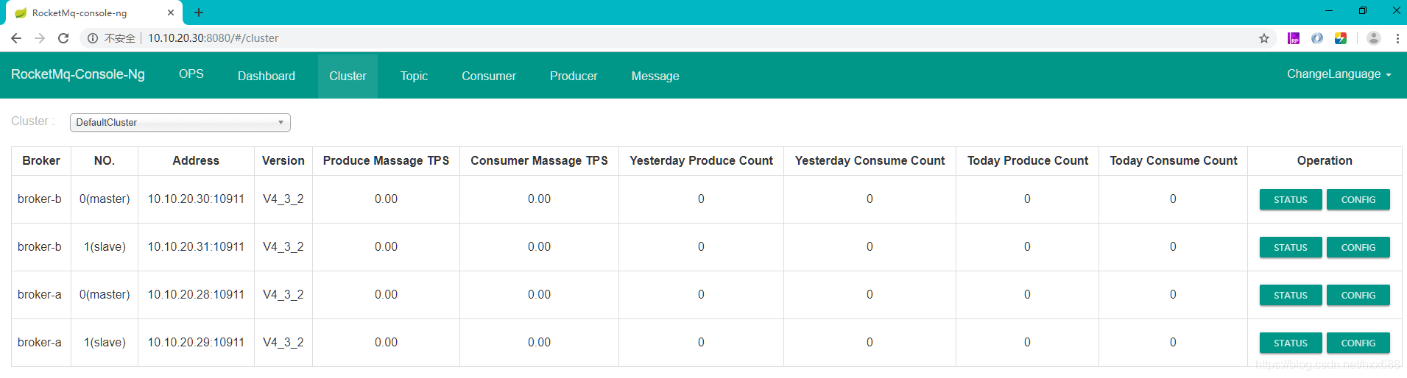1407x378 pixels.
Task: Click the Operation column header
Action: tap(1325, 160)
